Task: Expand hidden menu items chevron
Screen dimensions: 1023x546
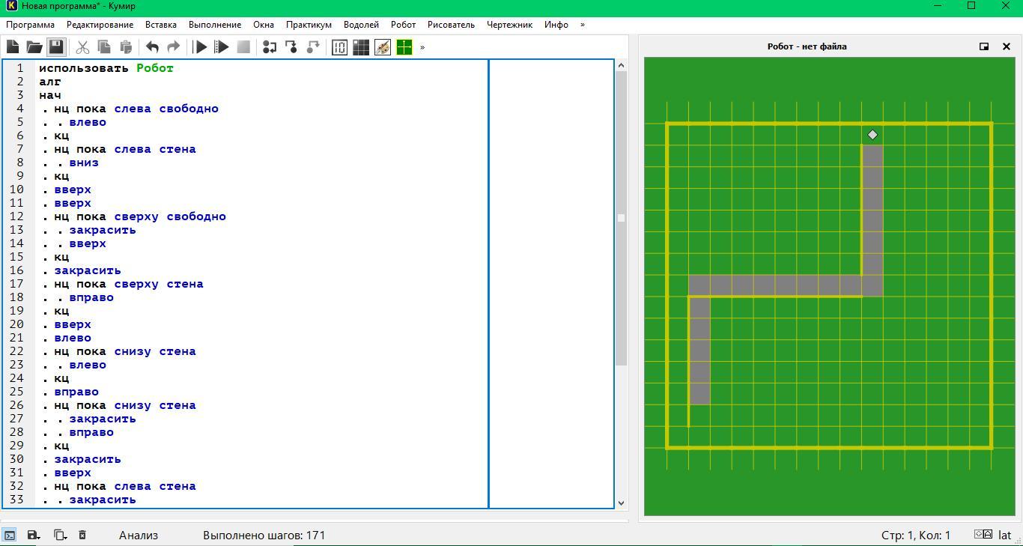Action: 583,25
